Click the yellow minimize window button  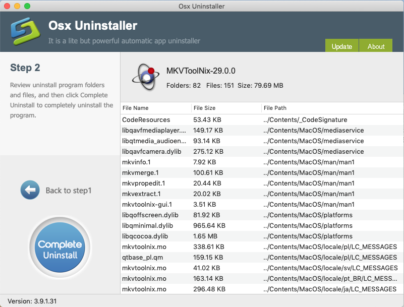pyautogui.click(x=17, y=6)
